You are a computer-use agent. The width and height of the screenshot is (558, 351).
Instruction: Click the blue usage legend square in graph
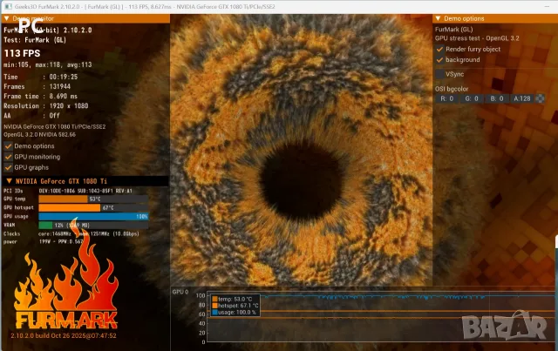tap(214, 312)
